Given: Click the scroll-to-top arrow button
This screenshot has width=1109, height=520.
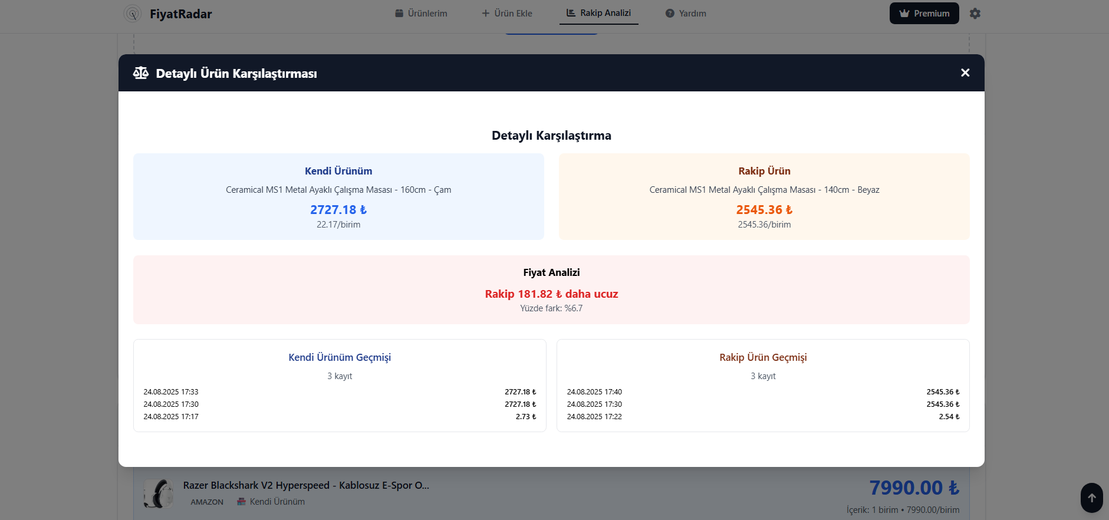Looking at the screenshot, I should (1092, 498).
